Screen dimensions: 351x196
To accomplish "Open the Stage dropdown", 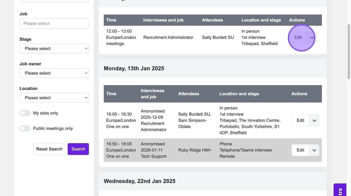I will pos(54,48).
